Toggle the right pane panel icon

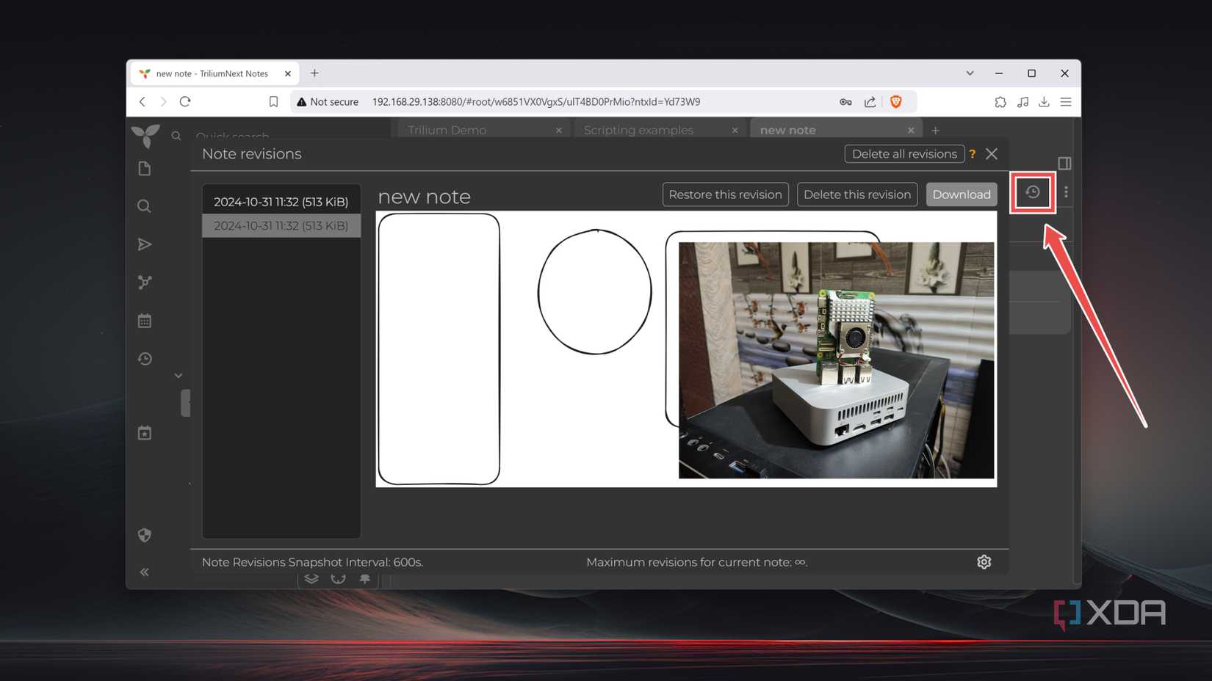(1064, 163)
